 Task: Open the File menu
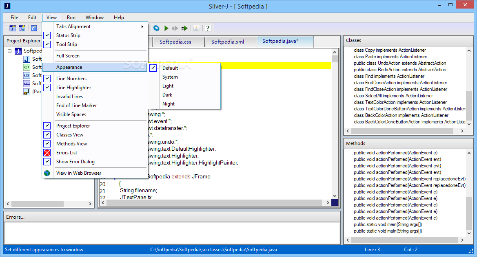(x=14, y=18)
